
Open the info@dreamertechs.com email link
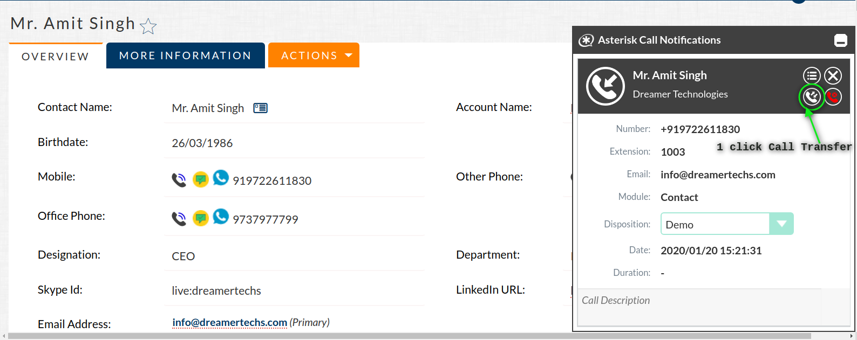tap(229, 322)
